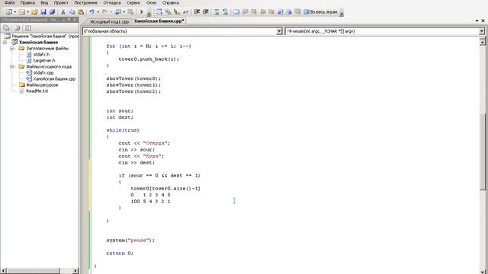
Task: Open the Построение menu
Action: tap(85, 3)
